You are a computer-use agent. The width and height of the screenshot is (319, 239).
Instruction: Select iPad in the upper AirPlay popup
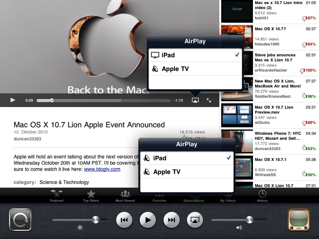[195, 55]
